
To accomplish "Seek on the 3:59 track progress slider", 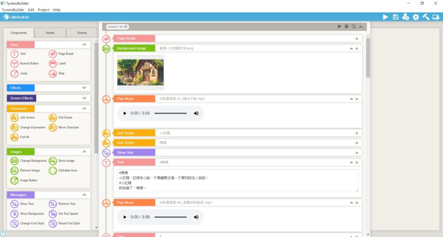I will (x=170, y=217).
